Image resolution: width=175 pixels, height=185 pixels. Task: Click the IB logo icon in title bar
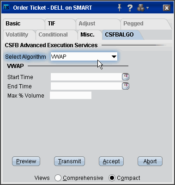click(x=6, y=7)
